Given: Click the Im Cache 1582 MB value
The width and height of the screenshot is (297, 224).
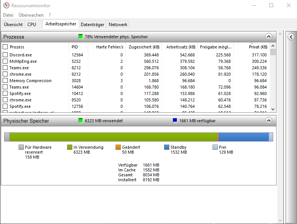Looking at the screenshot, I should coord(151,170).
